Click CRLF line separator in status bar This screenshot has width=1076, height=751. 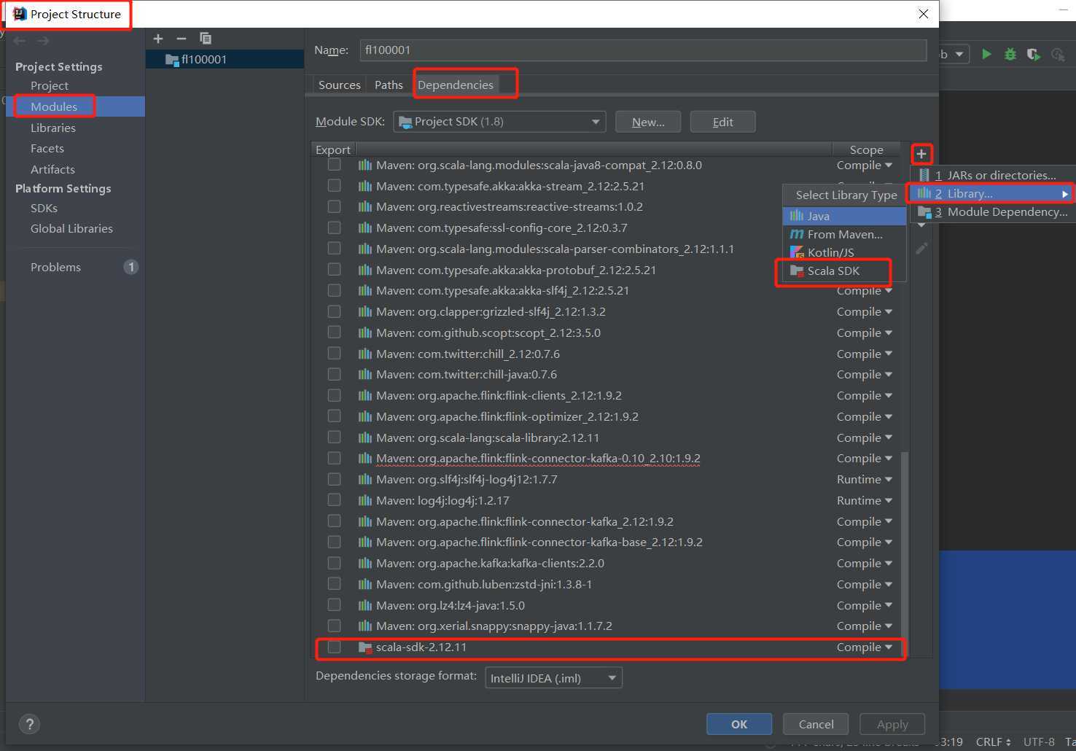pyautogui.click(x=993, y=742)
